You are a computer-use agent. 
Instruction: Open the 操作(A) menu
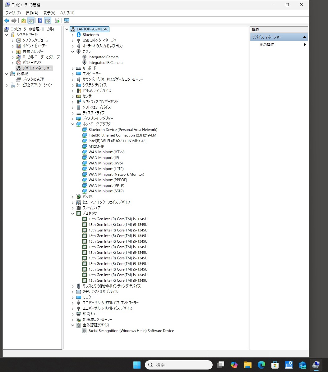[32, 13]
